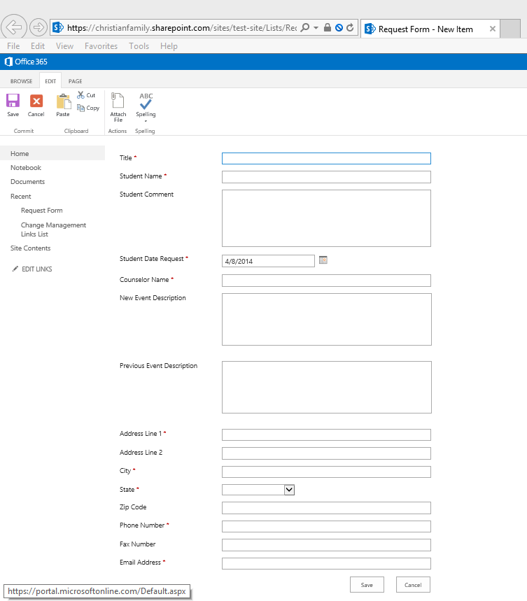Screen dimensions: 527x601
Task: Click the New Event Description text area
Action: (327, 319)
